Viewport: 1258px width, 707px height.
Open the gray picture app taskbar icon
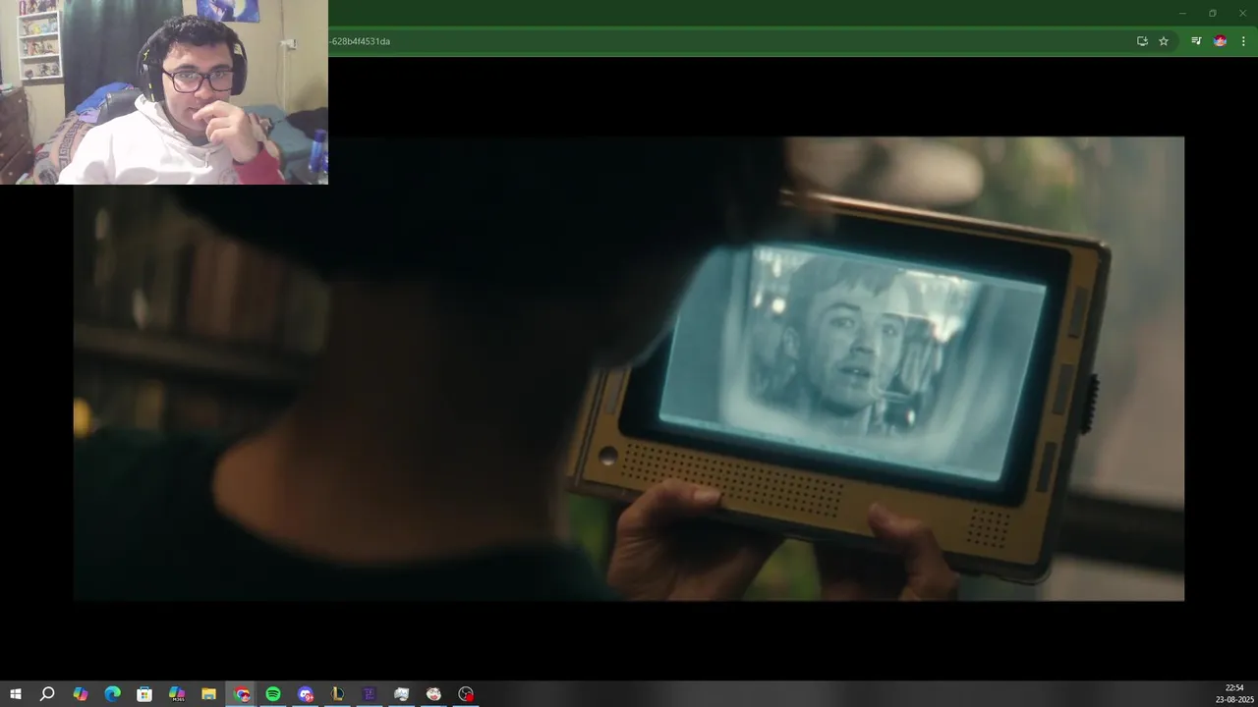tap(401, 694)
